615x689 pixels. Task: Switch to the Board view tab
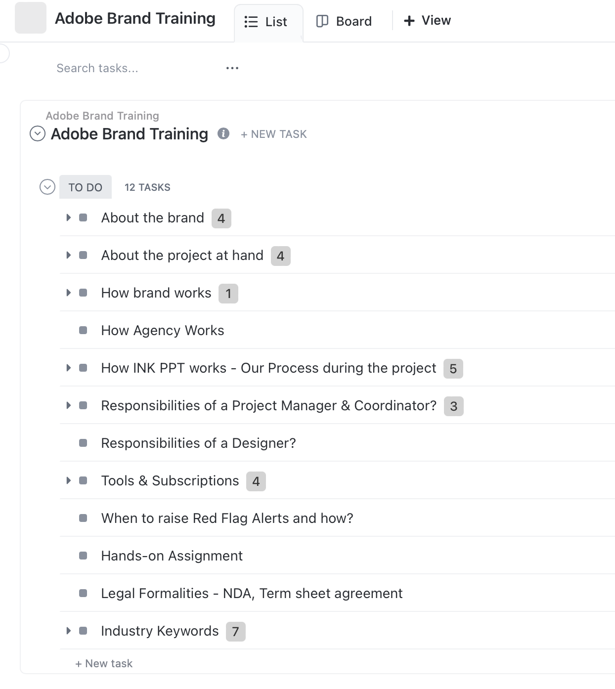344,21
